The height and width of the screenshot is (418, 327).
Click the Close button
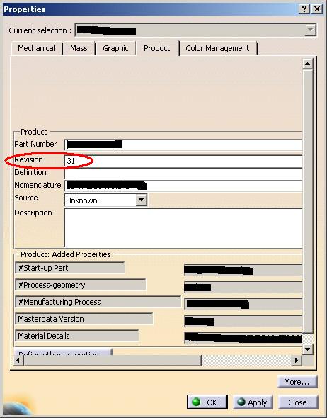(298, 402)
